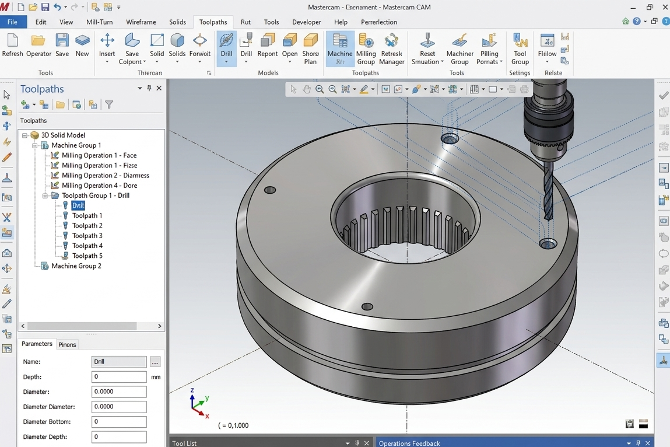
Task: Select the pan hand tool in viewport toolbar
Action: point(306,89)
